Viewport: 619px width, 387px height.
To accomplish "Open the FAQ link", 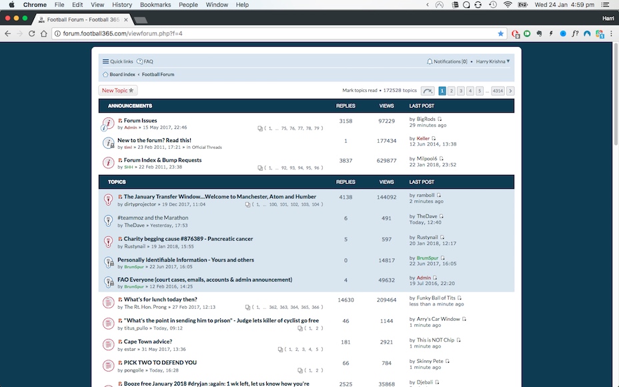I will (x=145, y=61).
